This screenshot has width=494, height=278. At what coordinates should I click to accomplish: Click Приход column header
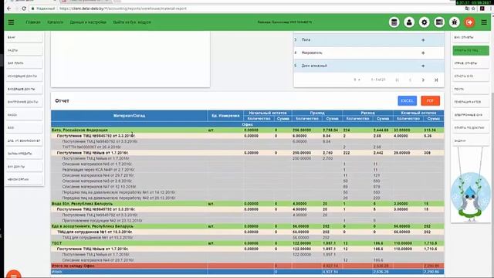pyautogui.click(x=317, y=113)
